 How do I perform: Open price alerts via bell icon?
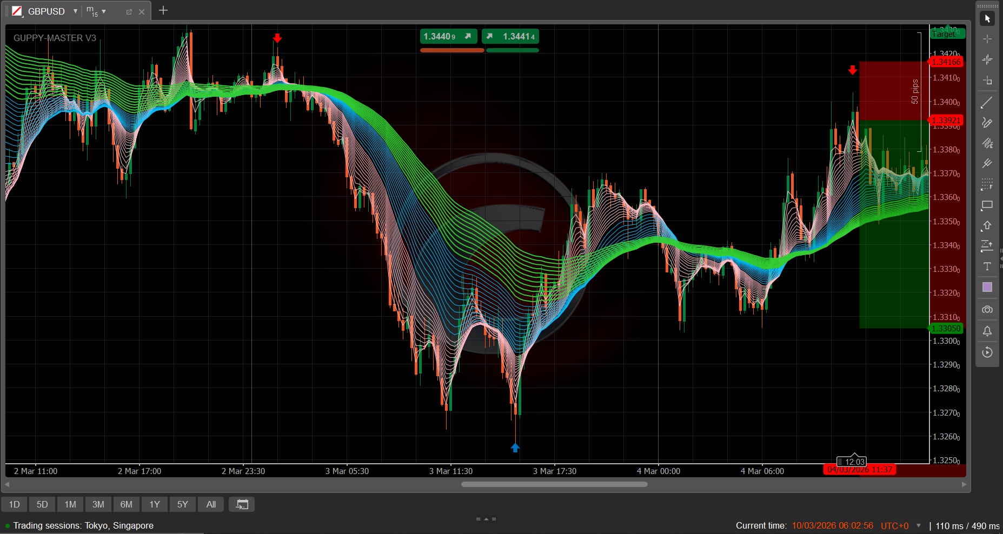pos(987,331)
